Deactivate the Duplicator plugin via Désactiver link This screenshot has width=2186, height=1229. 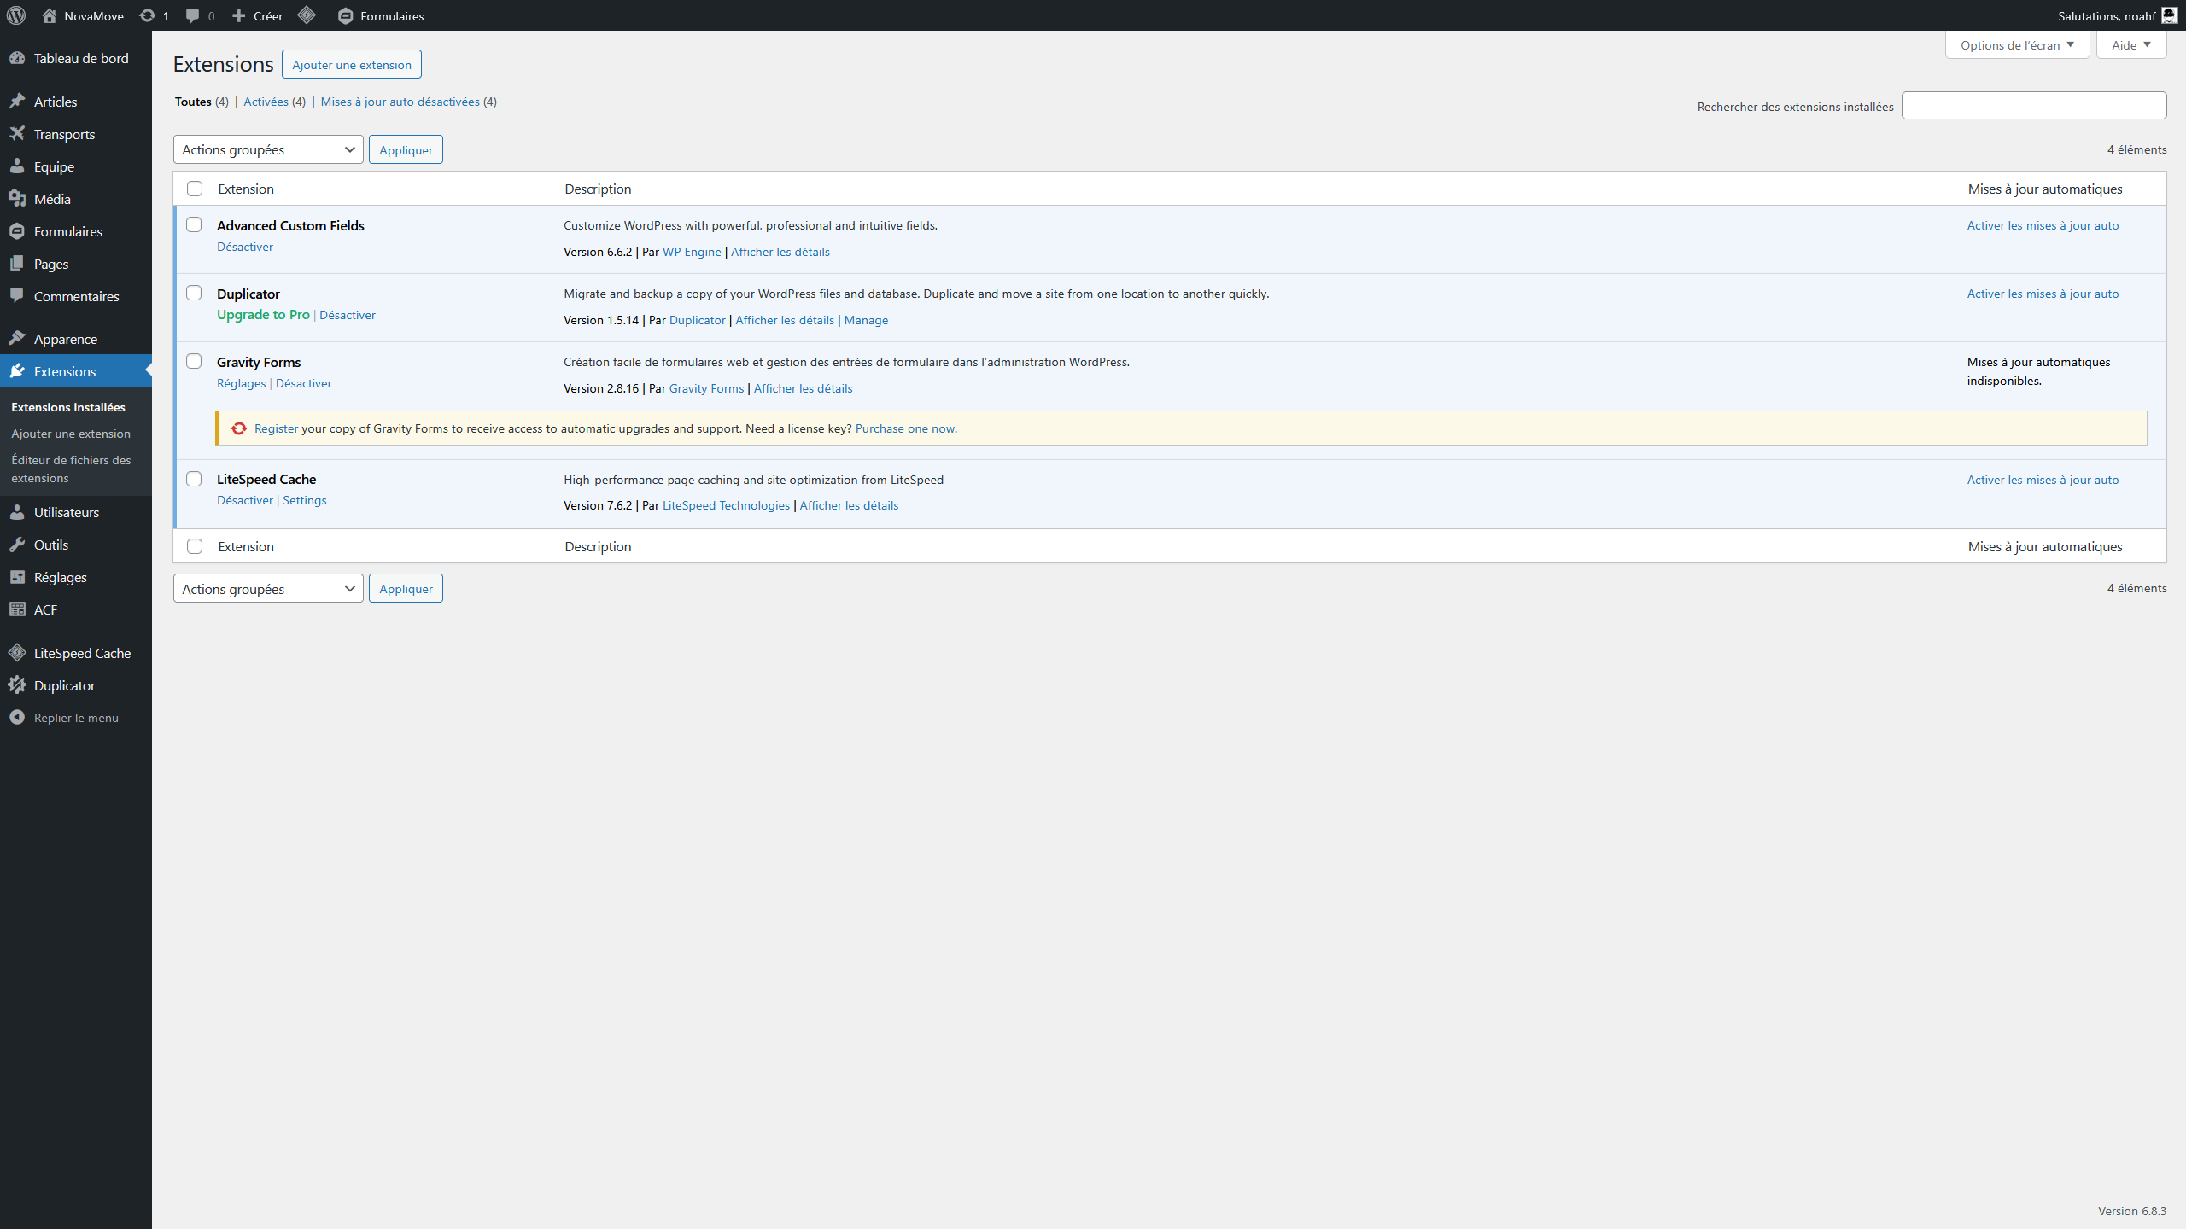(x=347, y=315)
